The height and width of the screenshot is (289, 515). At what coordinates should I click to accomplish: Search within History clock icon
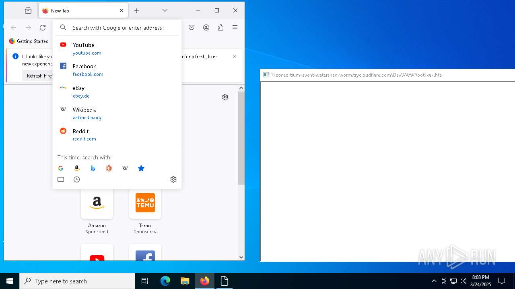click(77, 179)
